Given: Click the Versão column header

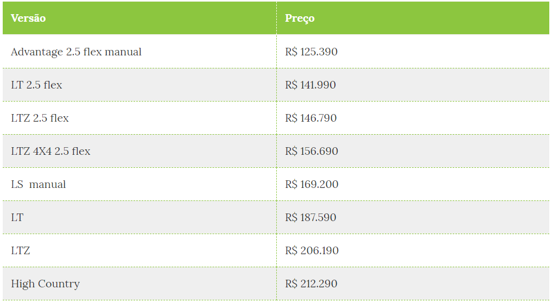Looking at the screenshot, I should [139, 18].
